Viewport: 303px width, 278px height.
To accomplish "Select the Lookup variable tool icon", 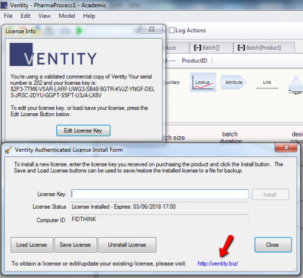I will coord(203,82).
